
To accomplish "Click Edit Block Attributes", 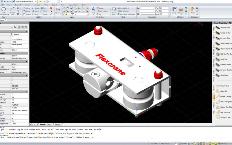I will pos(126,14).
